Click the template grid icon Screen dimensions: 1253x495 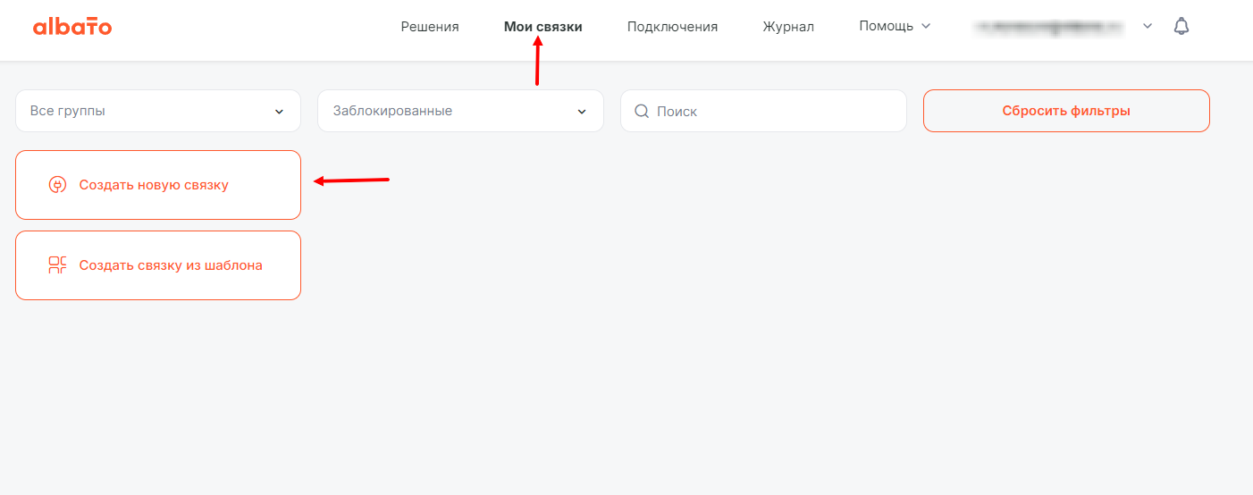tap(57, 265)
